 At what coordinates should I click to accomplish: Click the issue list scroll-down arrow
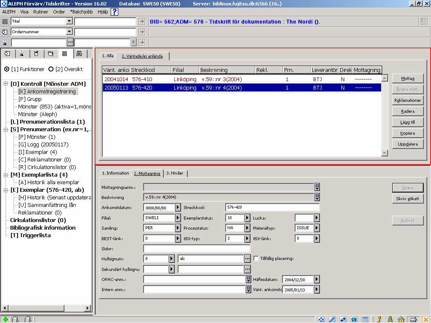[385, 153]
